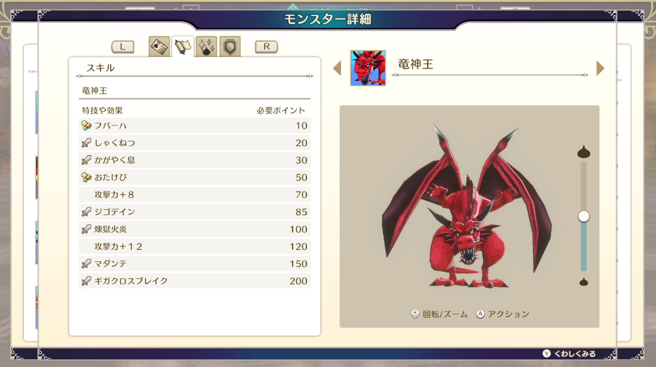The height and width of the screenshot is (367, 656).
Task: Click the 竜神王 name beside the portrait
Action: coord(416,64)
